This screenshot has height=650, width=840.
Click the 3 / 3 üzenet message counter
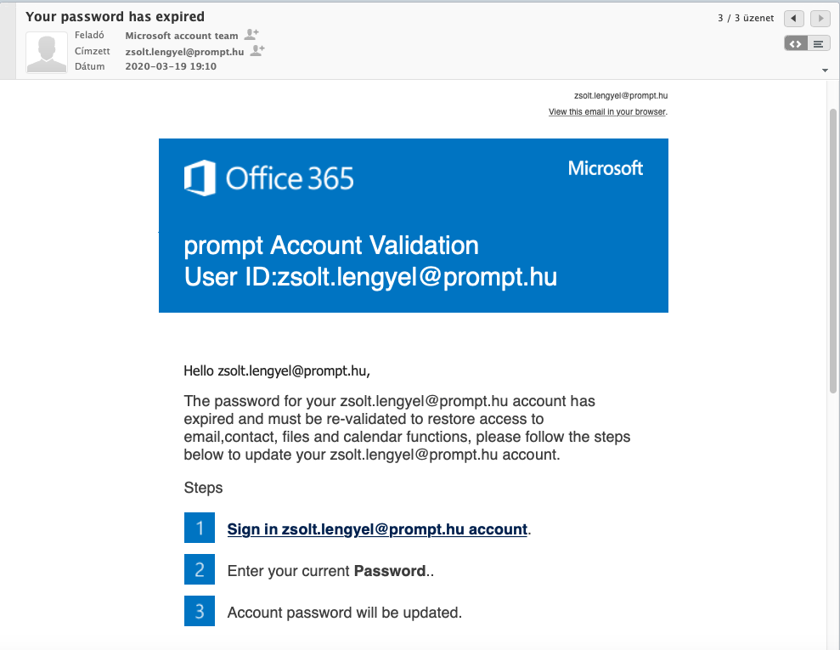746,18
